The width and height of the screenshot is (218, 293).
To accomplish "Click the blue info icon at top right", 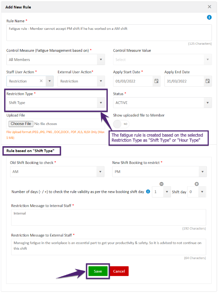I will point(209,17).
